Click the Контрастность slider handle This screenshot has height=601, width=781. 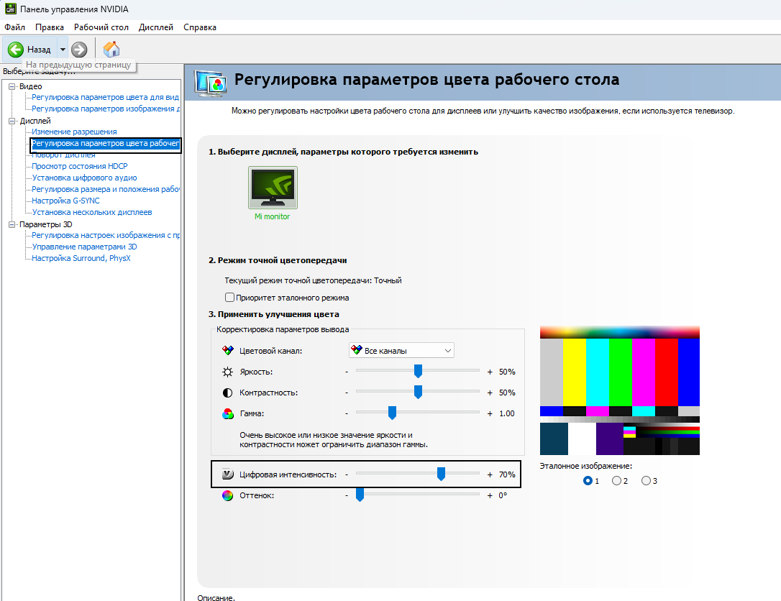pos(418,392)
